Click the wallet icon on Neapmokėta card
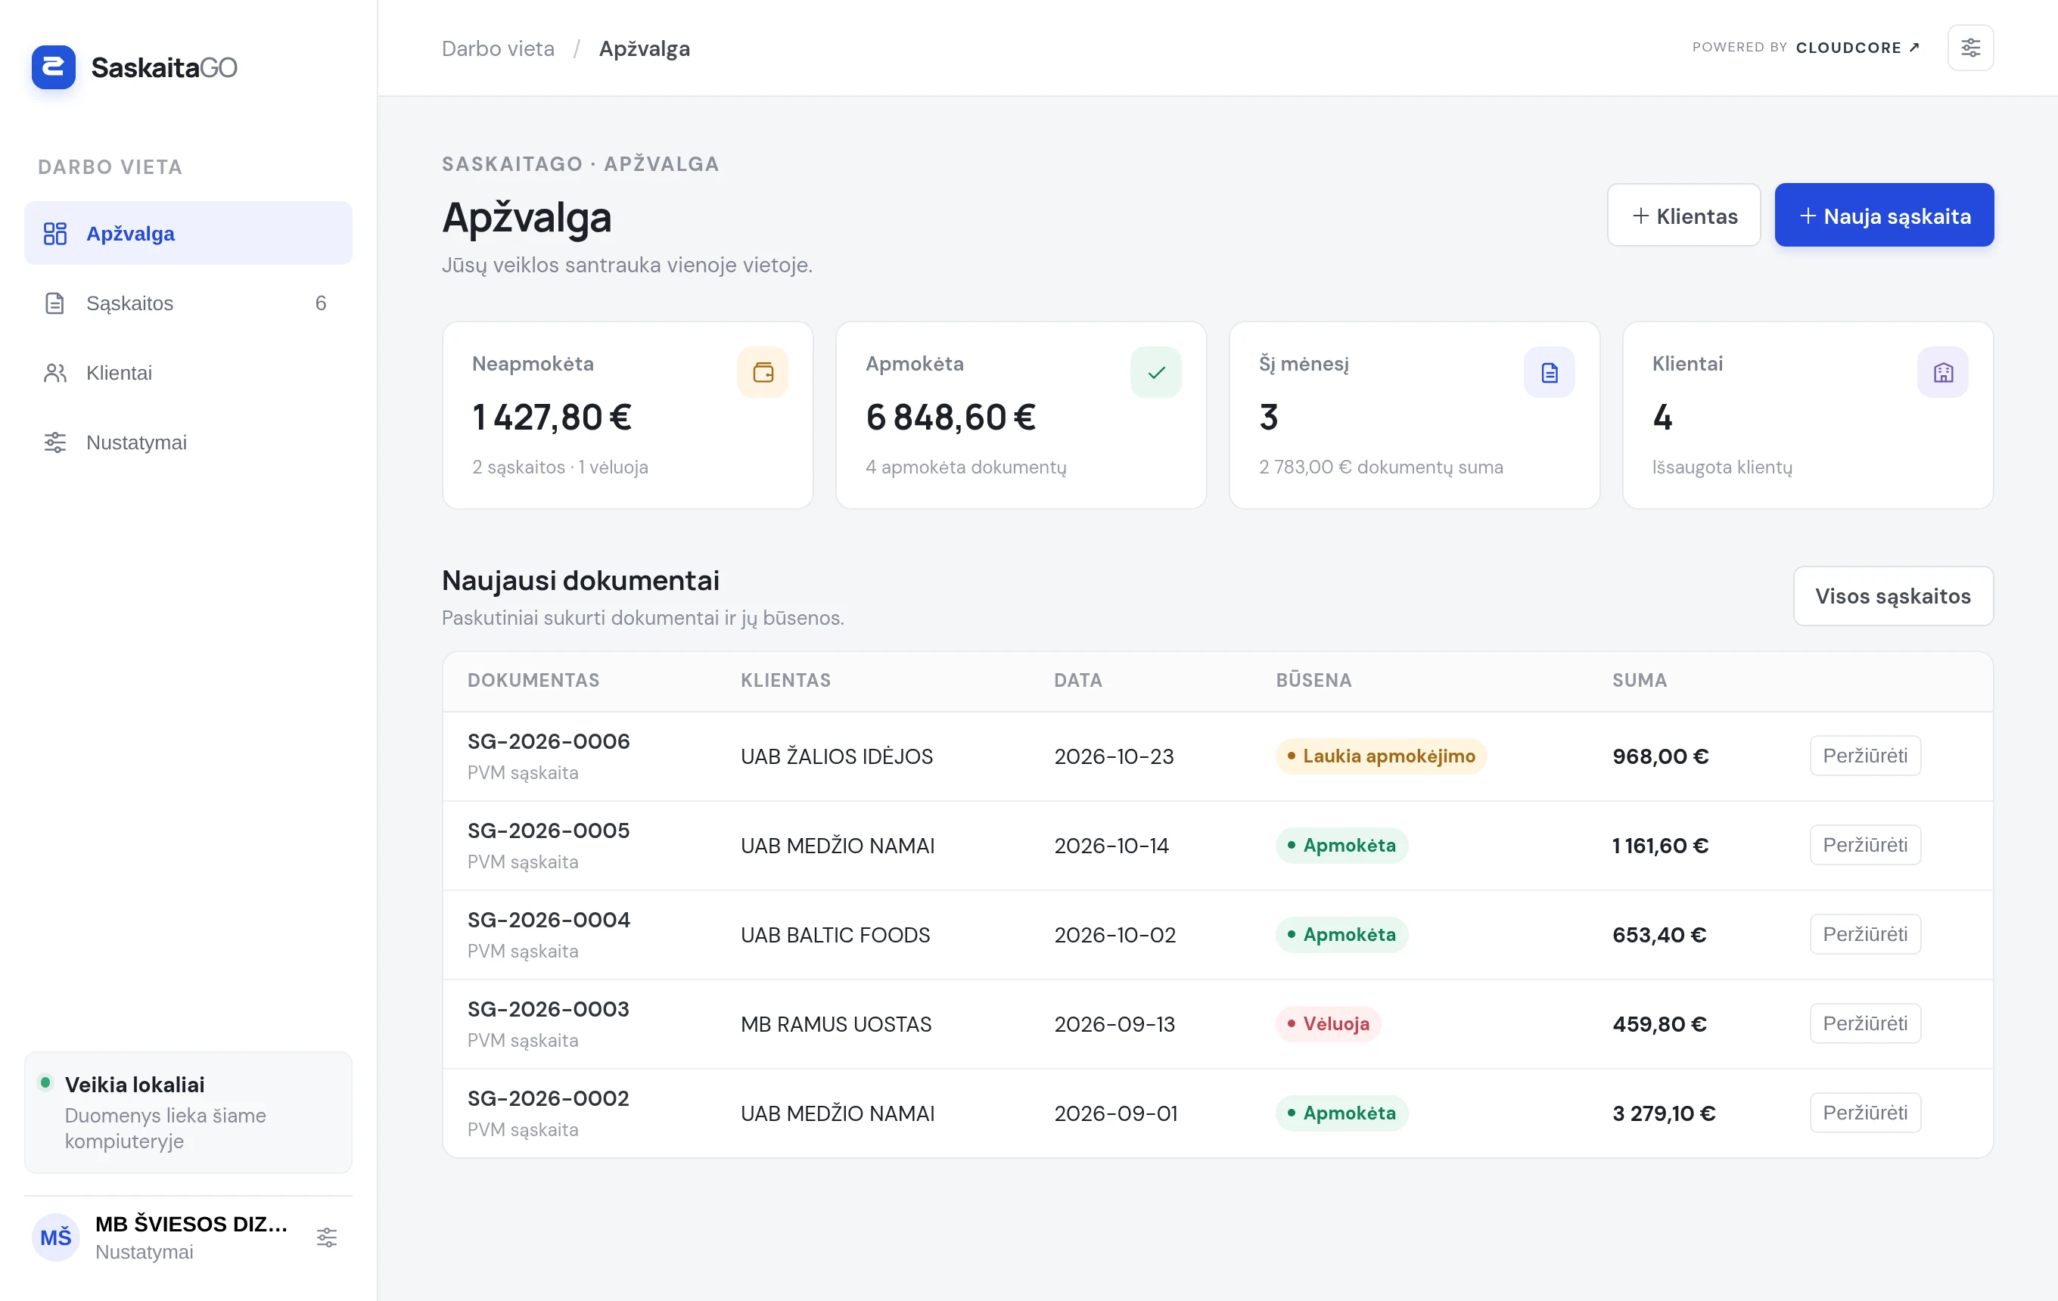The image size is (2058, 1301). [763, 372]
